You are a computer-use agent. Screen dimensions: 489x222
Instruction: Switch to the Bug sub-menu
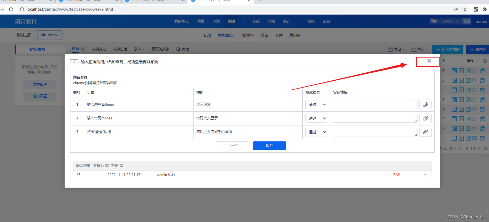coord(207,35)
